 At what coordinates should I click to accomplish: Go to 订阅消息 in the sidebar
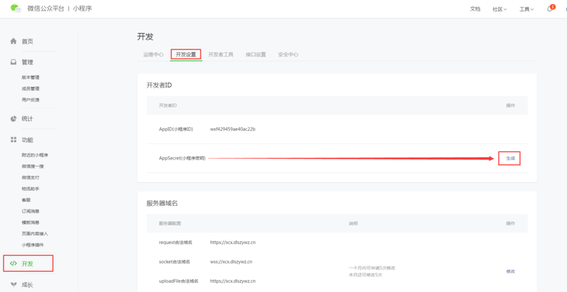click(x=30, y=212)
